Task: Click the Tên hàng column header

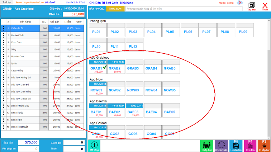Action: (x=25, y=22)
